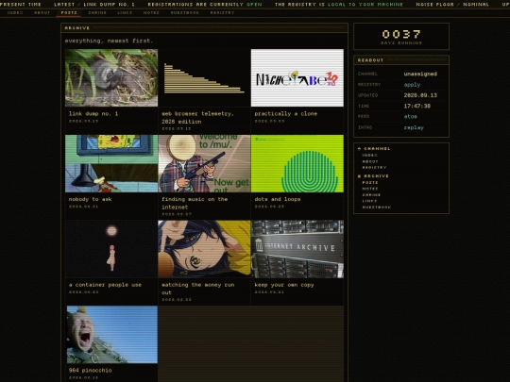Open Notes under Archive in the sidebar

370,189
